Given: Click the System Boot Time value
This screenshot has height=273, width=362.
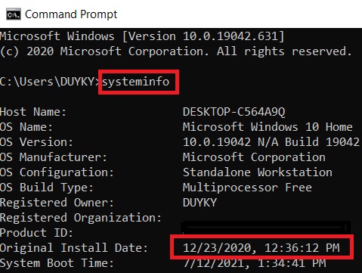Looking at the screenshot, I should point(255,263).
